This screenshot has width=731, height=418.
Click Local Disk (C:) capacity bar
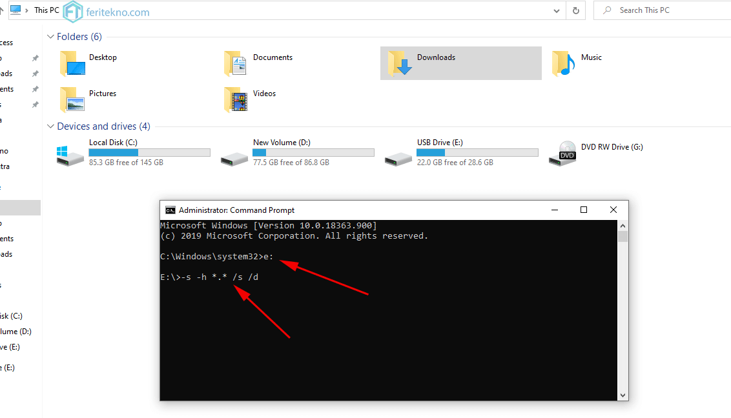[149, 152]
